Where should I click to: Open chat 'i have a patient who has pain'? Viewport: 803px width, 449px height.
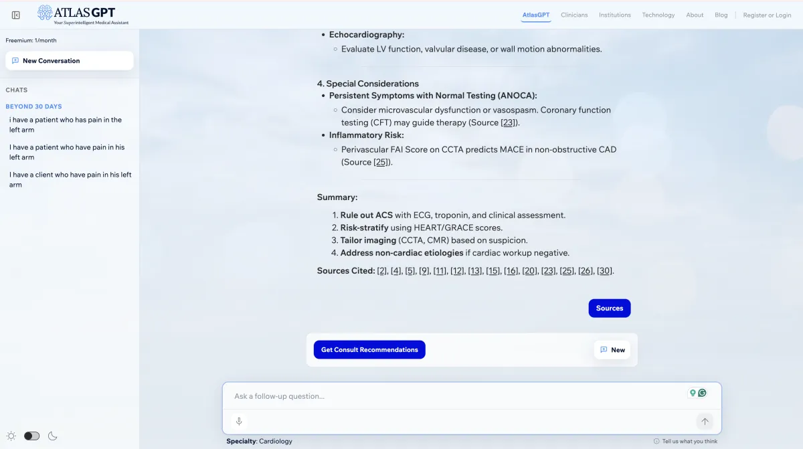point(66,124)
